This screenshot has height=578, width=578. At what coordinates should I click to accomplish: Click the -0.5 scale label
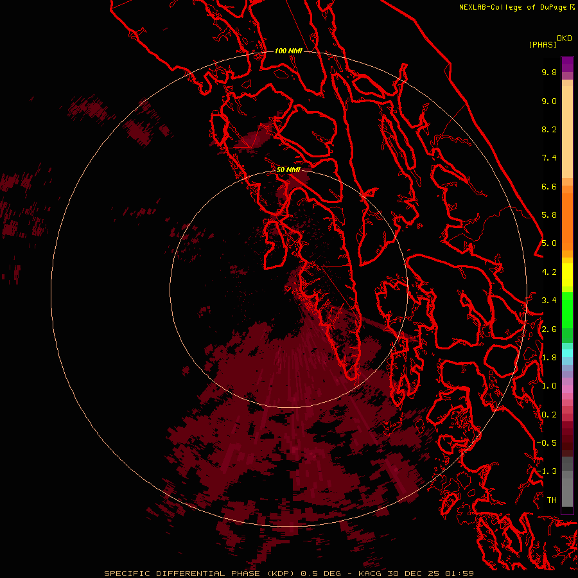pyautogui.click(x=547, y=443)
